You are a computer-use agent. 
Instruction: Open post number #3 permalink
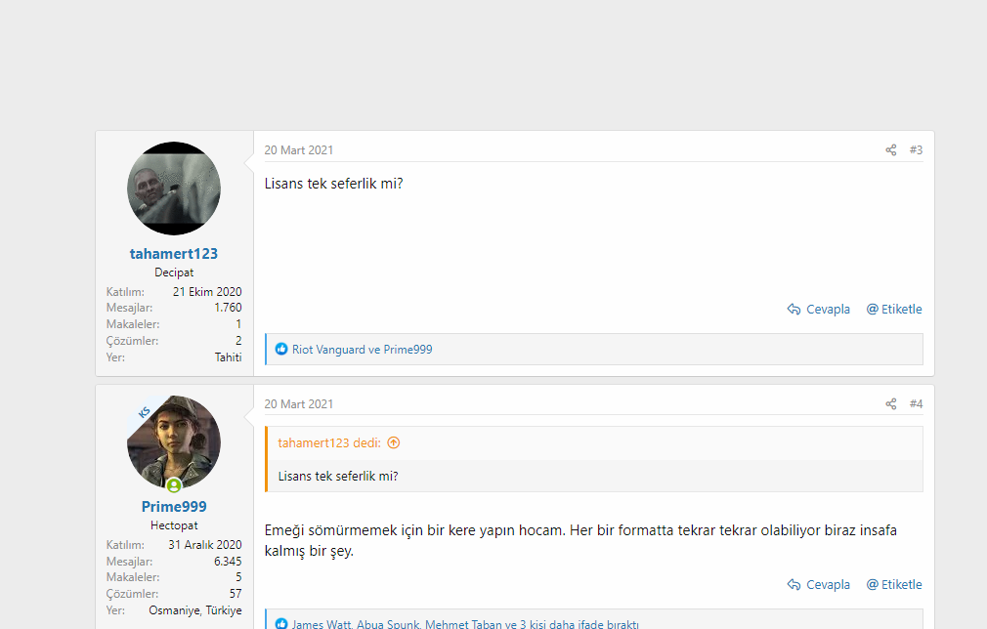[x=916, y=149]
